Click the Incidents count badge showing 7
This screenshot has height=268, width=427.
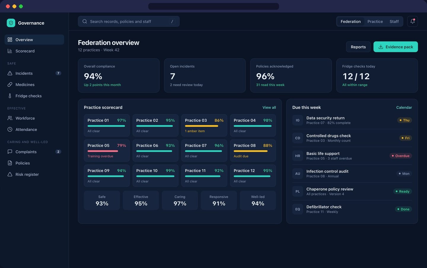point(58,73)
